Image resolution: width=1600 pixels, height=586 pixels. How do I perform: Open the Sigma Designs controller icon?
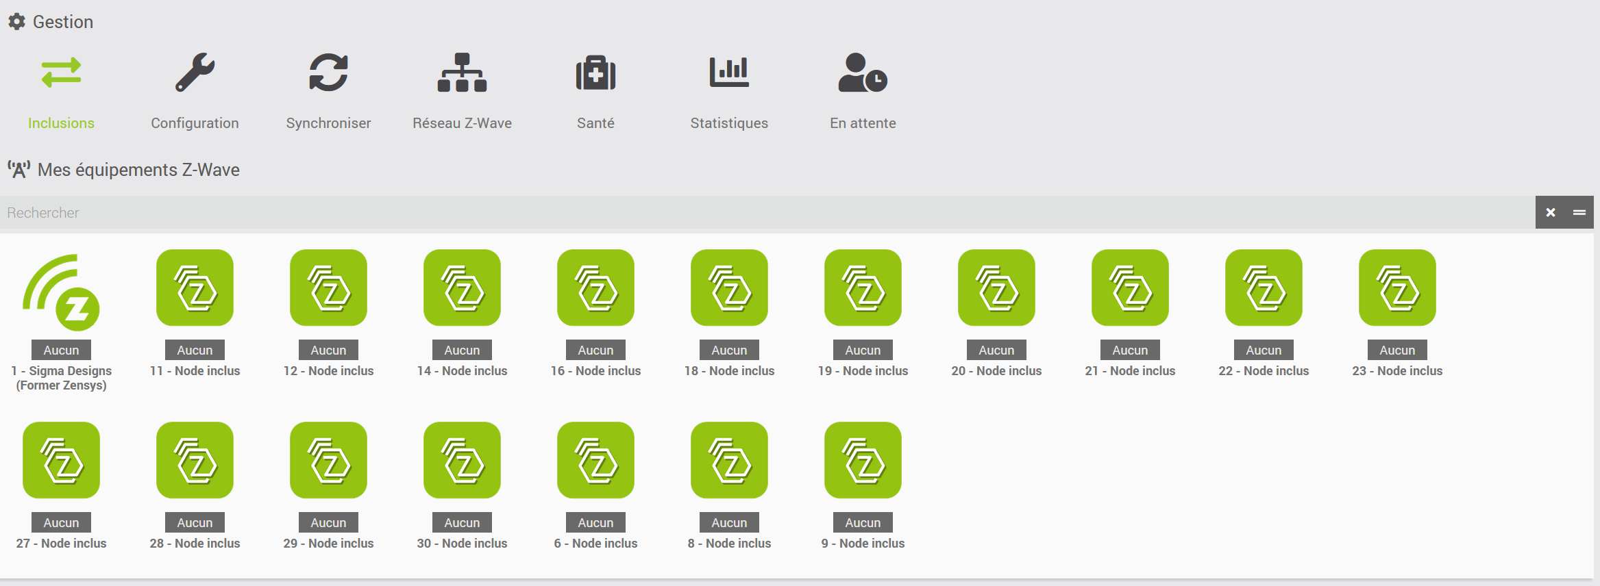click(61, 292)
